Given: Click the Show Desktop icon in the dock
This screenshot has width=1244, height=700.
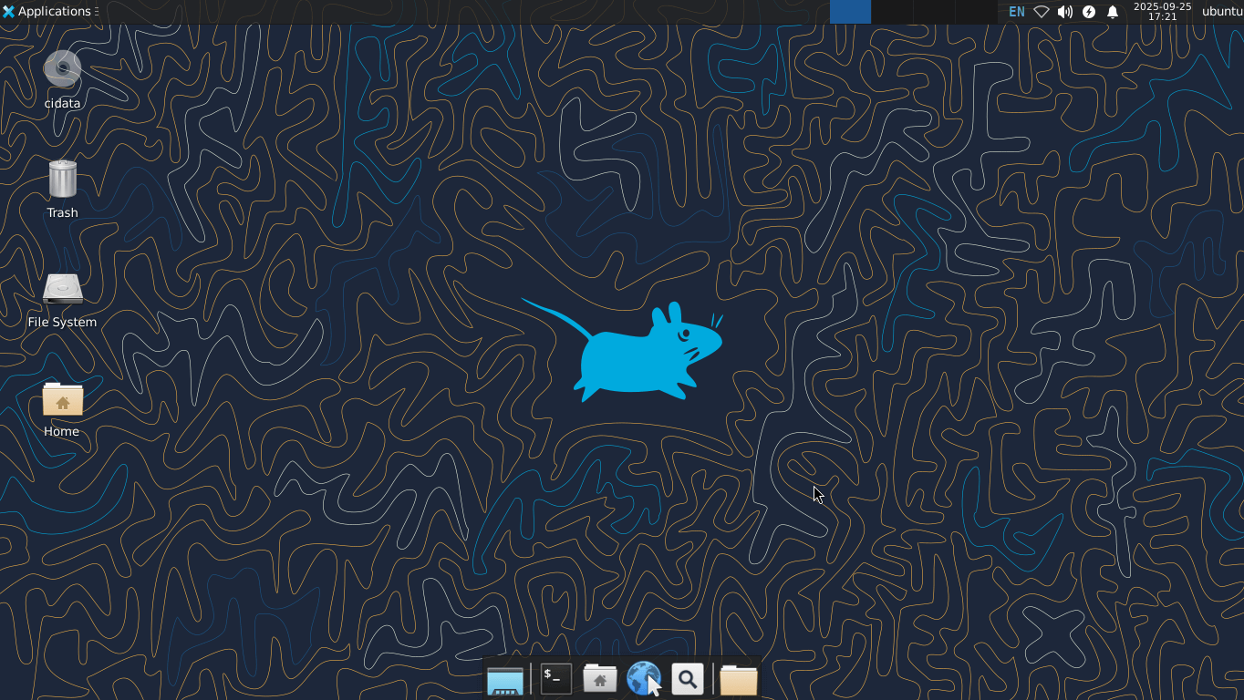Looking at the screenshot, I should (505, 678).
